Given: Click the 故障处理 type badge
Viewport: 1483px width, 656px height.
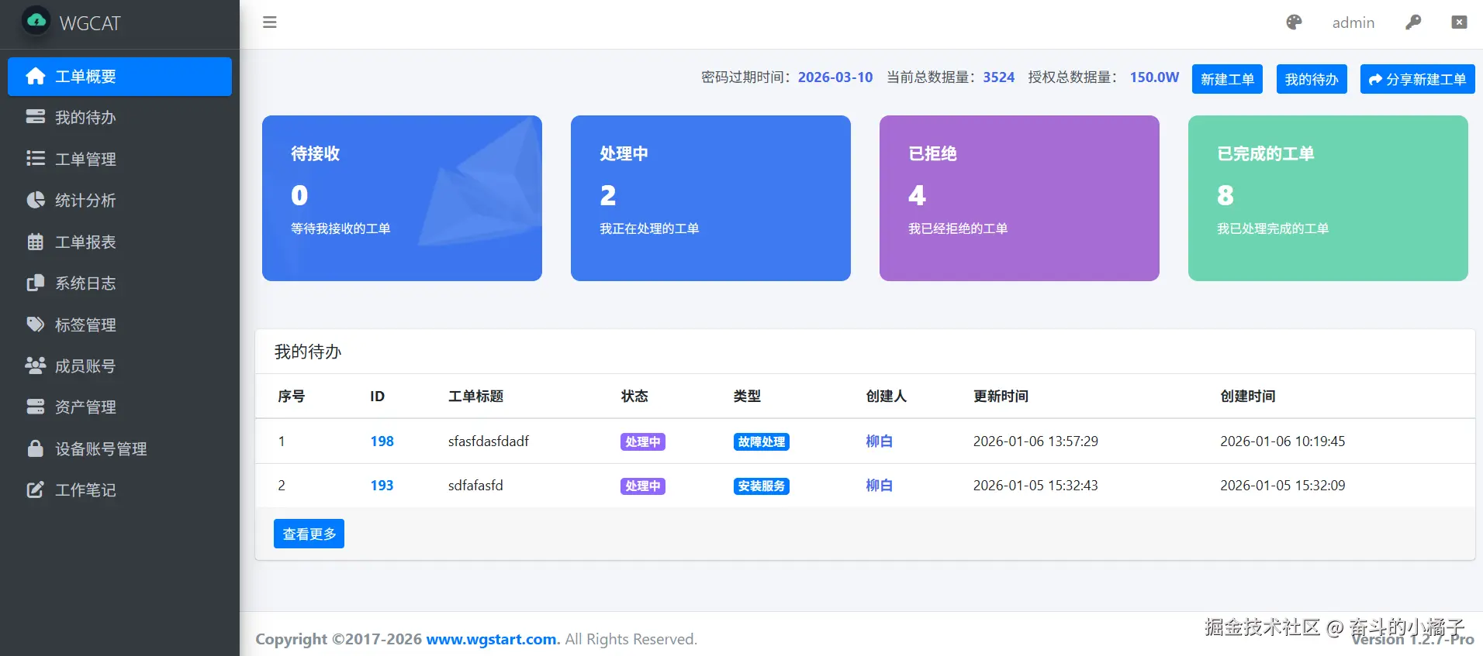Looking at the screenshot, I should (x=762, y=441).
